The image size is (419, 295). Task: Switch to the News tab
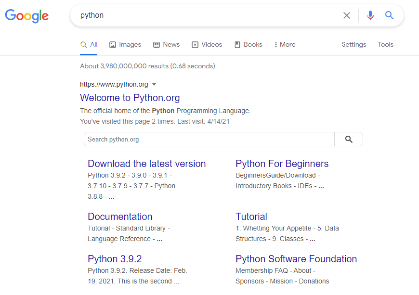(166, 45)
